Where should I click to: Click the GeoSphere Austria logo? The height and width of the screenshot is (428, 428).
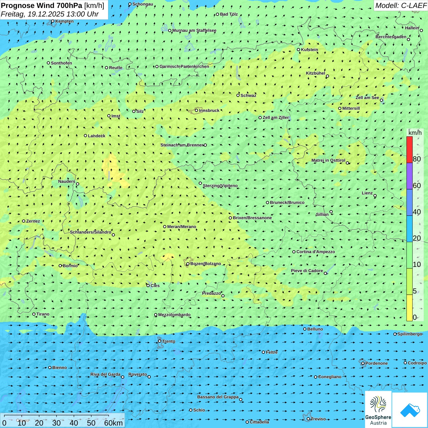tap(378, 409)
